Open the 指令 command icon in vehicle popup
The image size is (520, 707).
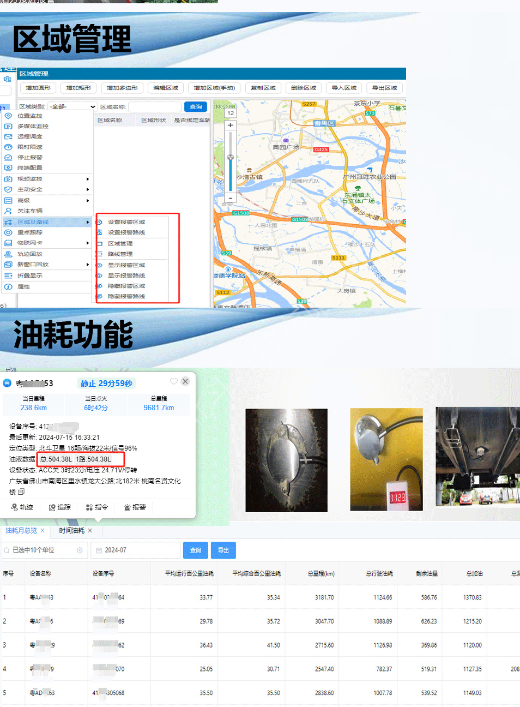click(x=89, y=507)
